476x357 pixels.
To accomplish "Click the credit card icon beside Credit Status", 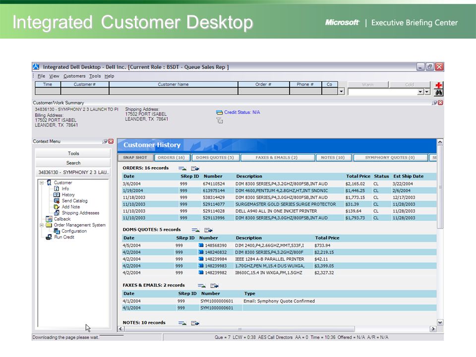I will point(219,113).
